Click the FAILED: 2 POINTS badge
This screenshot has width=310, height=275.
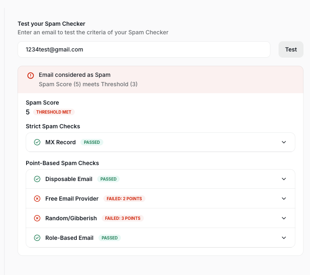click(124, 199)
